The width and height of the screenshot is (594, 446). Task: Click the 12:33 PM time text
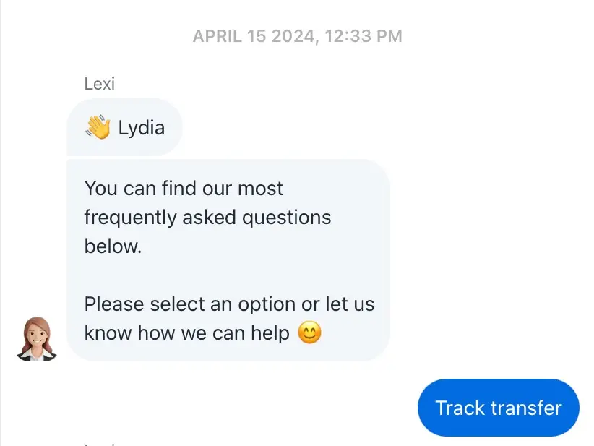(363, 36)
